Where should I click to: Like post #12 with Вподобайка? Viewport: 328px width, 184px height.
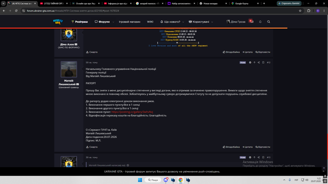pyautogui.click(x=231, y=147)
